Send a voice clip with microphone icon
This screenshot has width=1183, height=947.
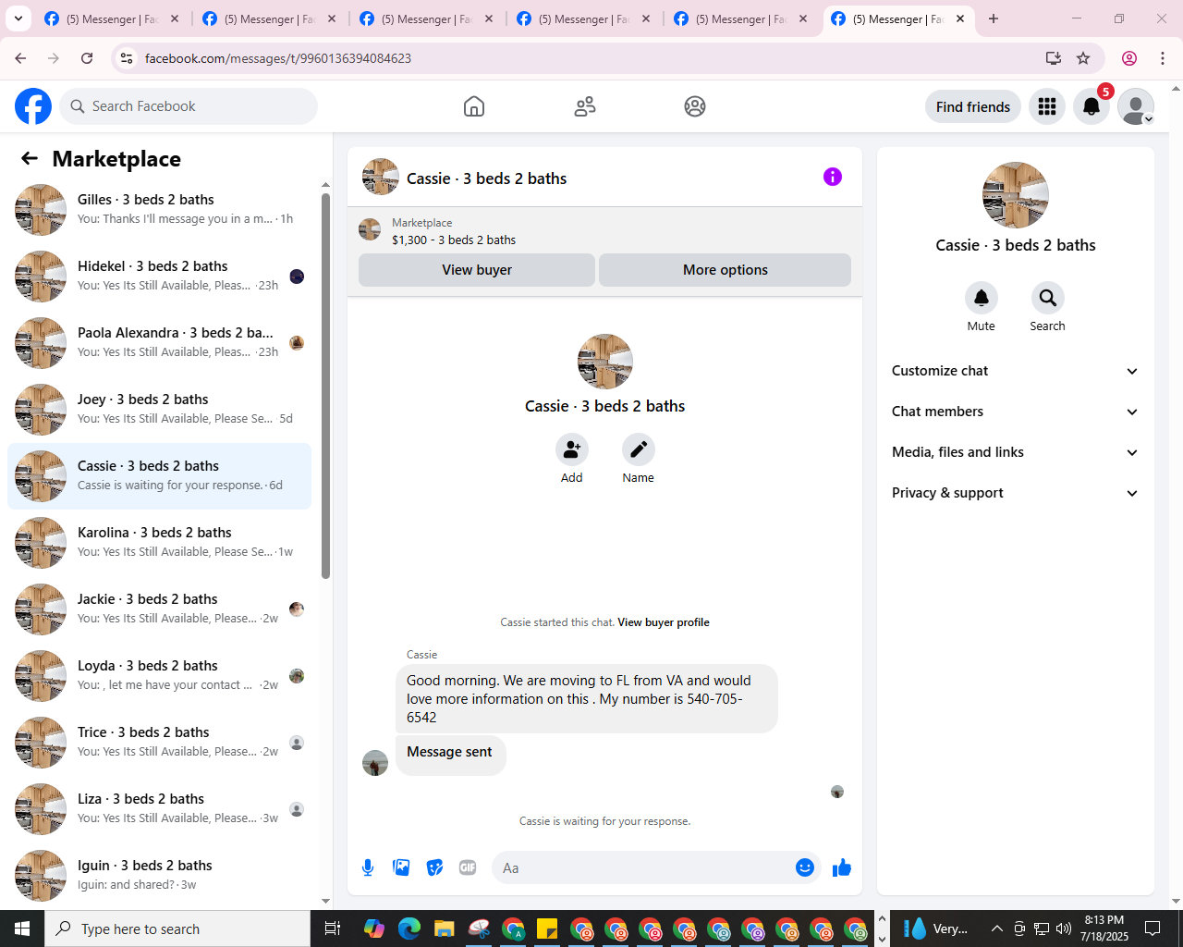pyautogui.click(x=368, y=867)
